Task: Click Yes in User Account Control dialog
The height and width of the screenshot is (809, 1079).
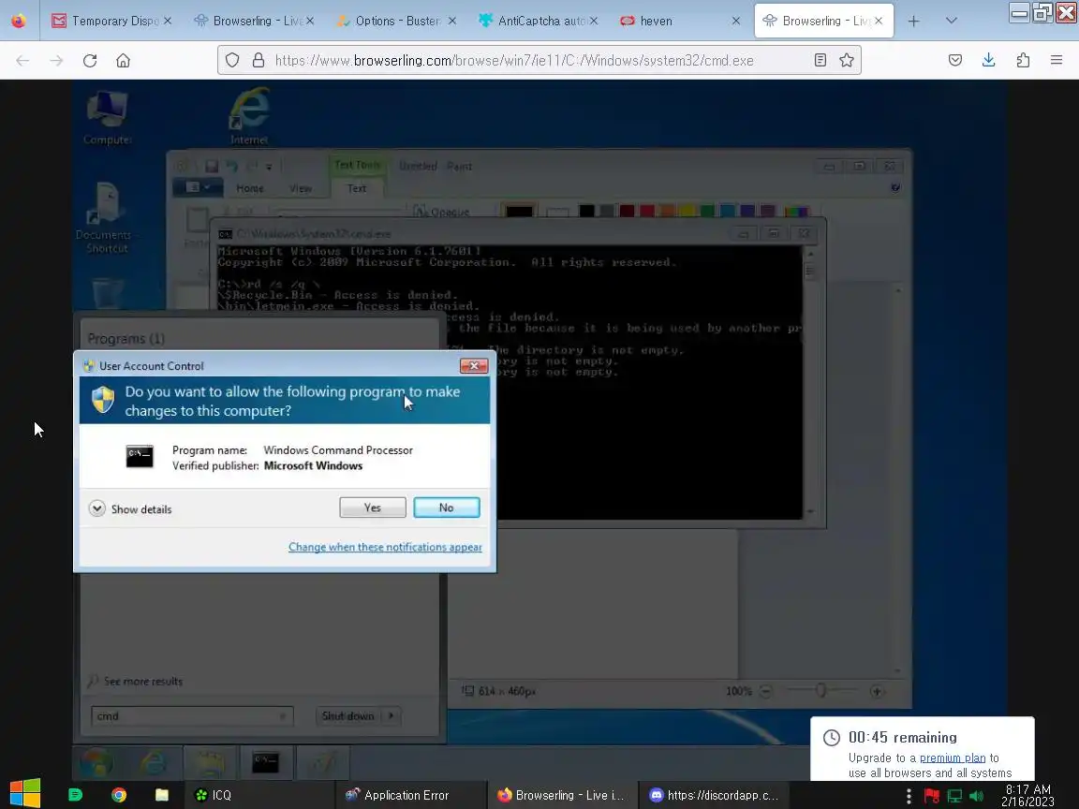Action: coord(372,507)
